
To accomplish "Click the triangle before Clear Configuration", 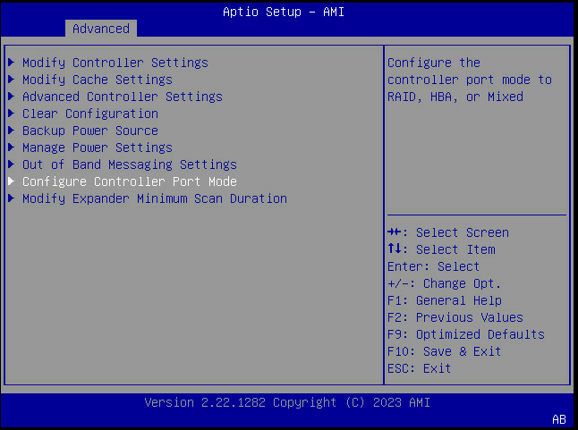I will 11,114.
